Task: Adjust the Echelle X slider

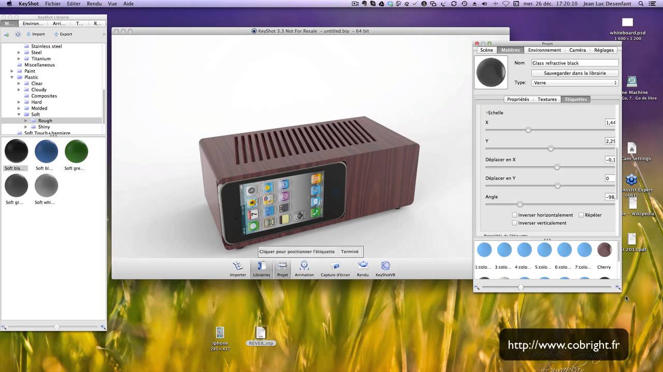Action: 528,130
